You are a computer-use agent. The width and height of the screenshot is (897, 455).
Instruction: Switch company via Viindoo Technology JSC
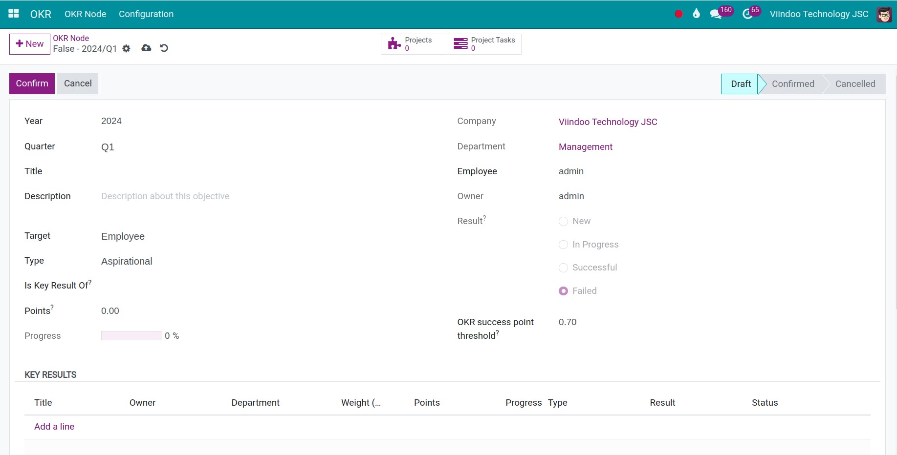point(819,14)
